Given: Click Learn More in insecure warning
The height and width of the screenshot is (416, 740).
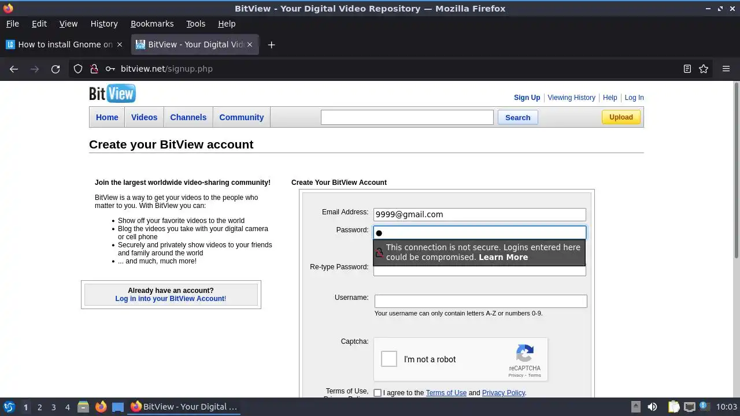Looking at the screenshot, I should (x=503, y=257).
